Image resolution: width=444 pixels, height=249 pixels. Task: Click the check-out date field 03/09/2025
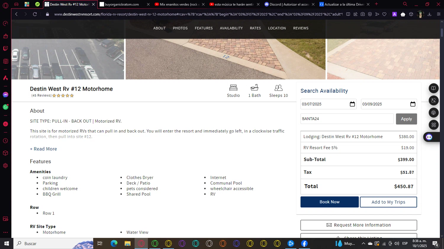tap(389, 104)
